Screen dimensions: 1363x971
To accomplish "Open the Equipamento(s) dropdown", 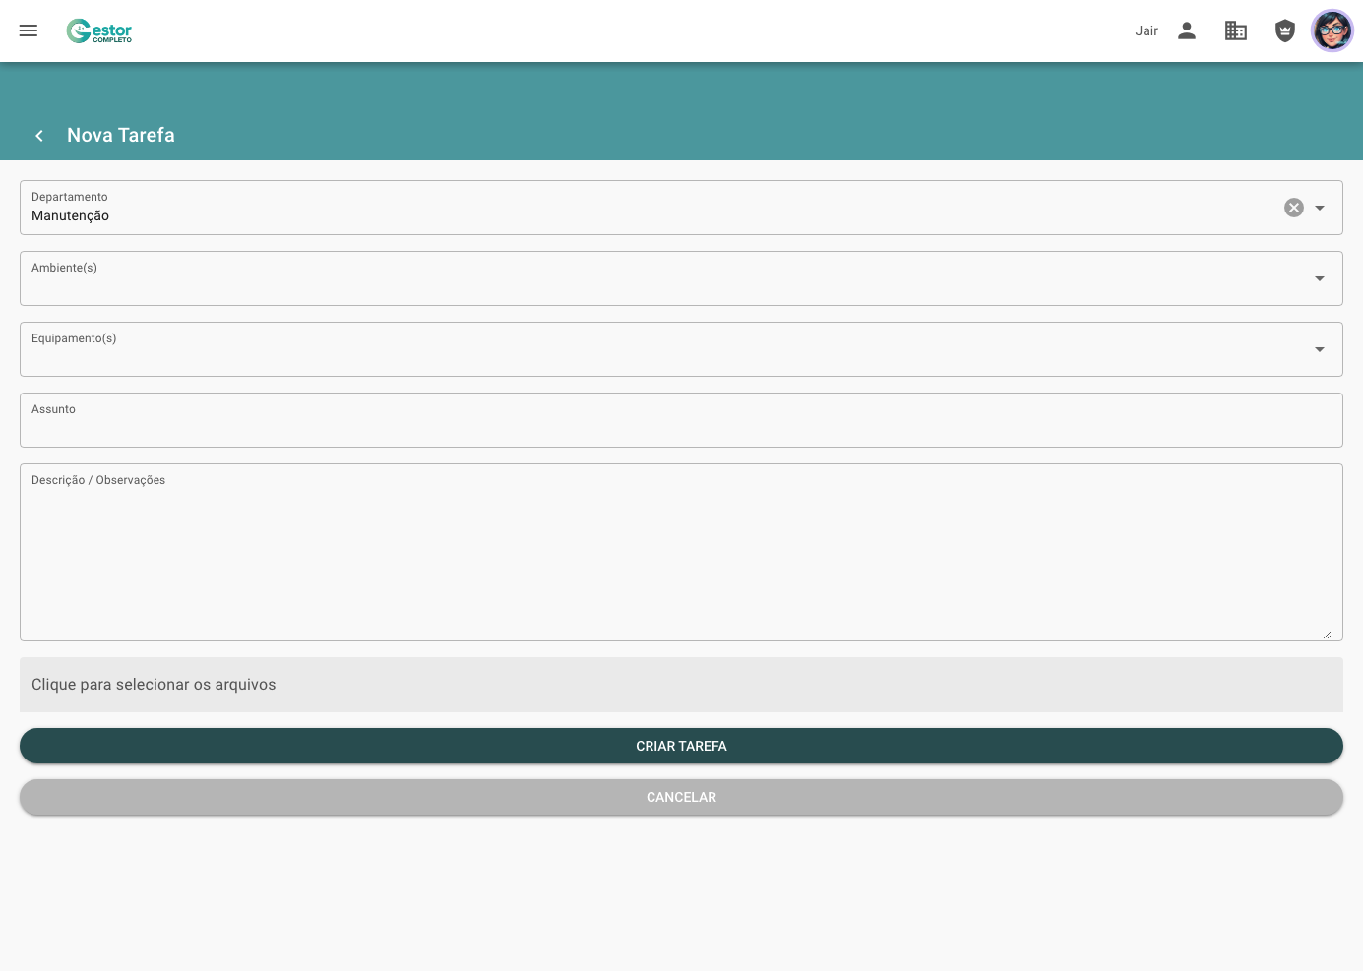I will tap(1319, 349).
